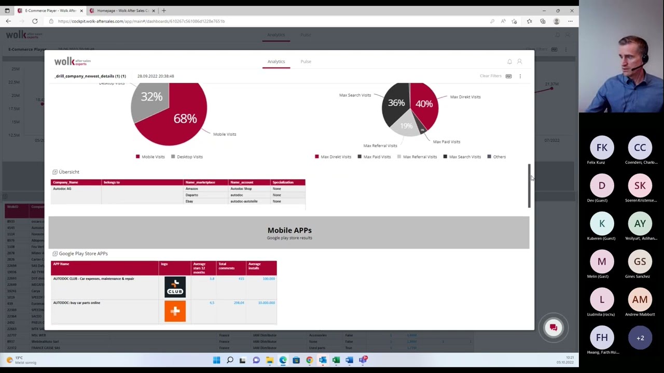Open the user profile icon in the dashboard header

(519, 62)
